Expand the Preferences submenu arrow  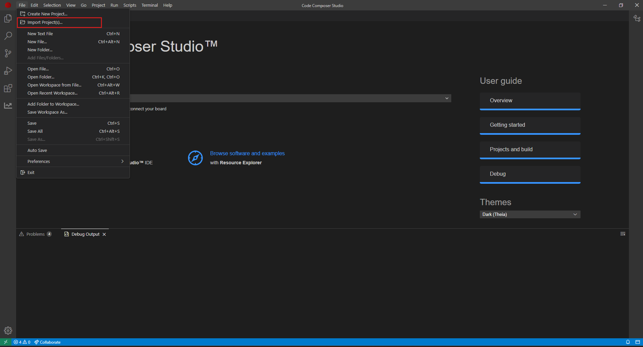(x=122, y=161)
